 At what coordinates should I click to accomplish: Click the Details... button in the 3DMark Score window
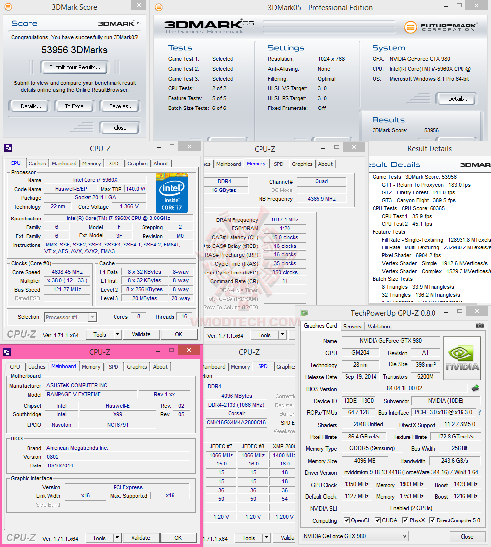point(30,106)
